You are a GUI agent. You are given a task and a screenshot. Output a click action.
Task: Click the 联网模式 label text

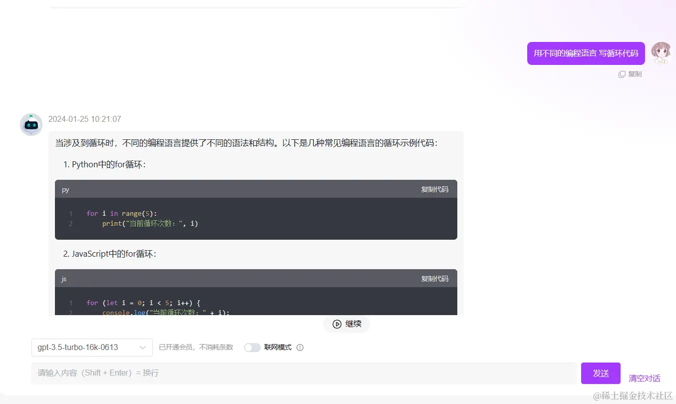[x=278, y=348]
